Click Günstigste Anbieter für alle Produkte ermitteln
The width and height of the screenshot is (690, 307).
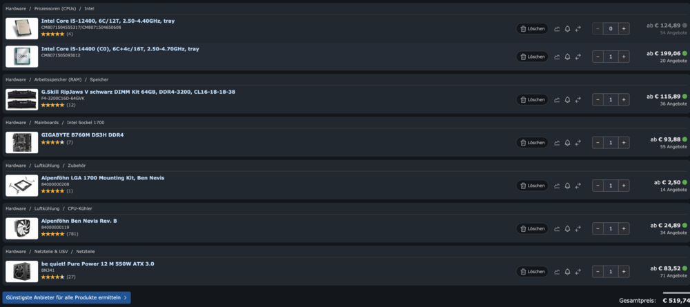click(66, 298)
